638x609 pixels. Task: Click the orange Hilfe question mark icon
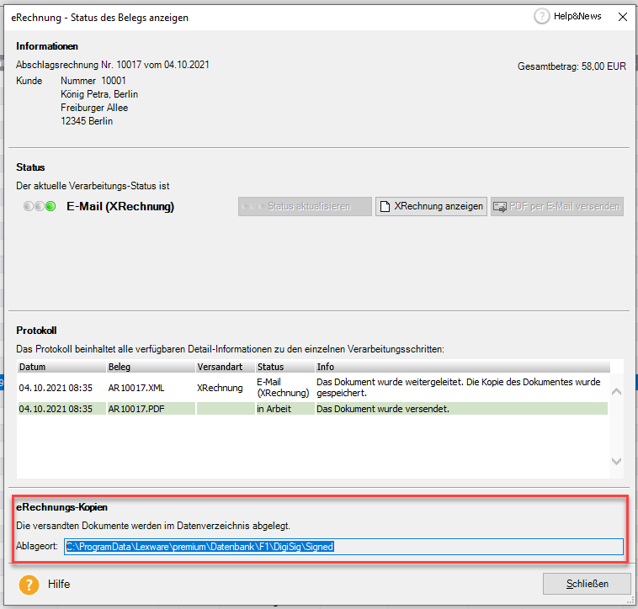(29, 584)
